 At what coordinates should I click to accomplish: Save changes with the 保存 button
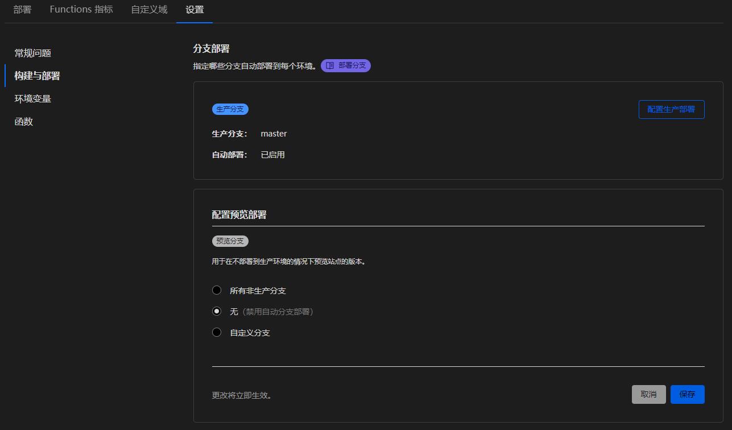687,394
